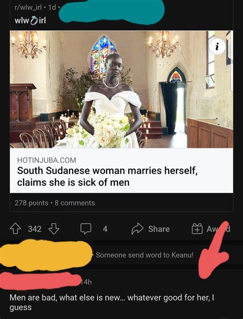This screenshot has height=319, width=243.
Task: Tap the 342 vote score
Action: coord(35,229)
